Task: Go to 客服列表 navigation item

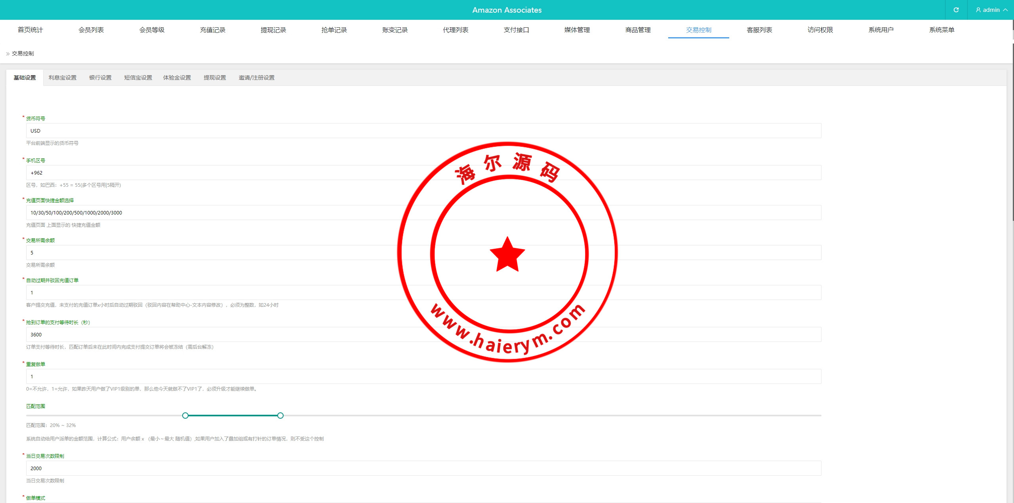Action: point(759,30)
